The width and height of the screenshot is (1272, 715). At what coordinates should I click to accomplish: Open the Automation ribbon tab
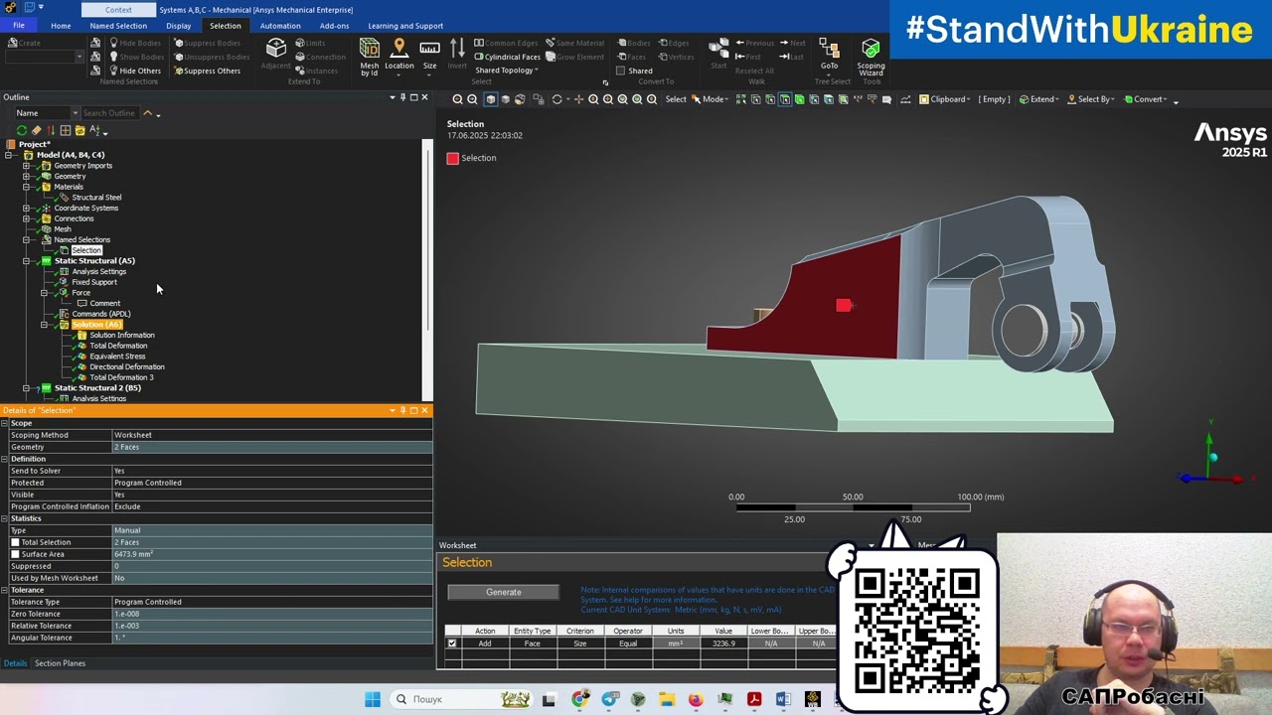click(x=279, y=26)
